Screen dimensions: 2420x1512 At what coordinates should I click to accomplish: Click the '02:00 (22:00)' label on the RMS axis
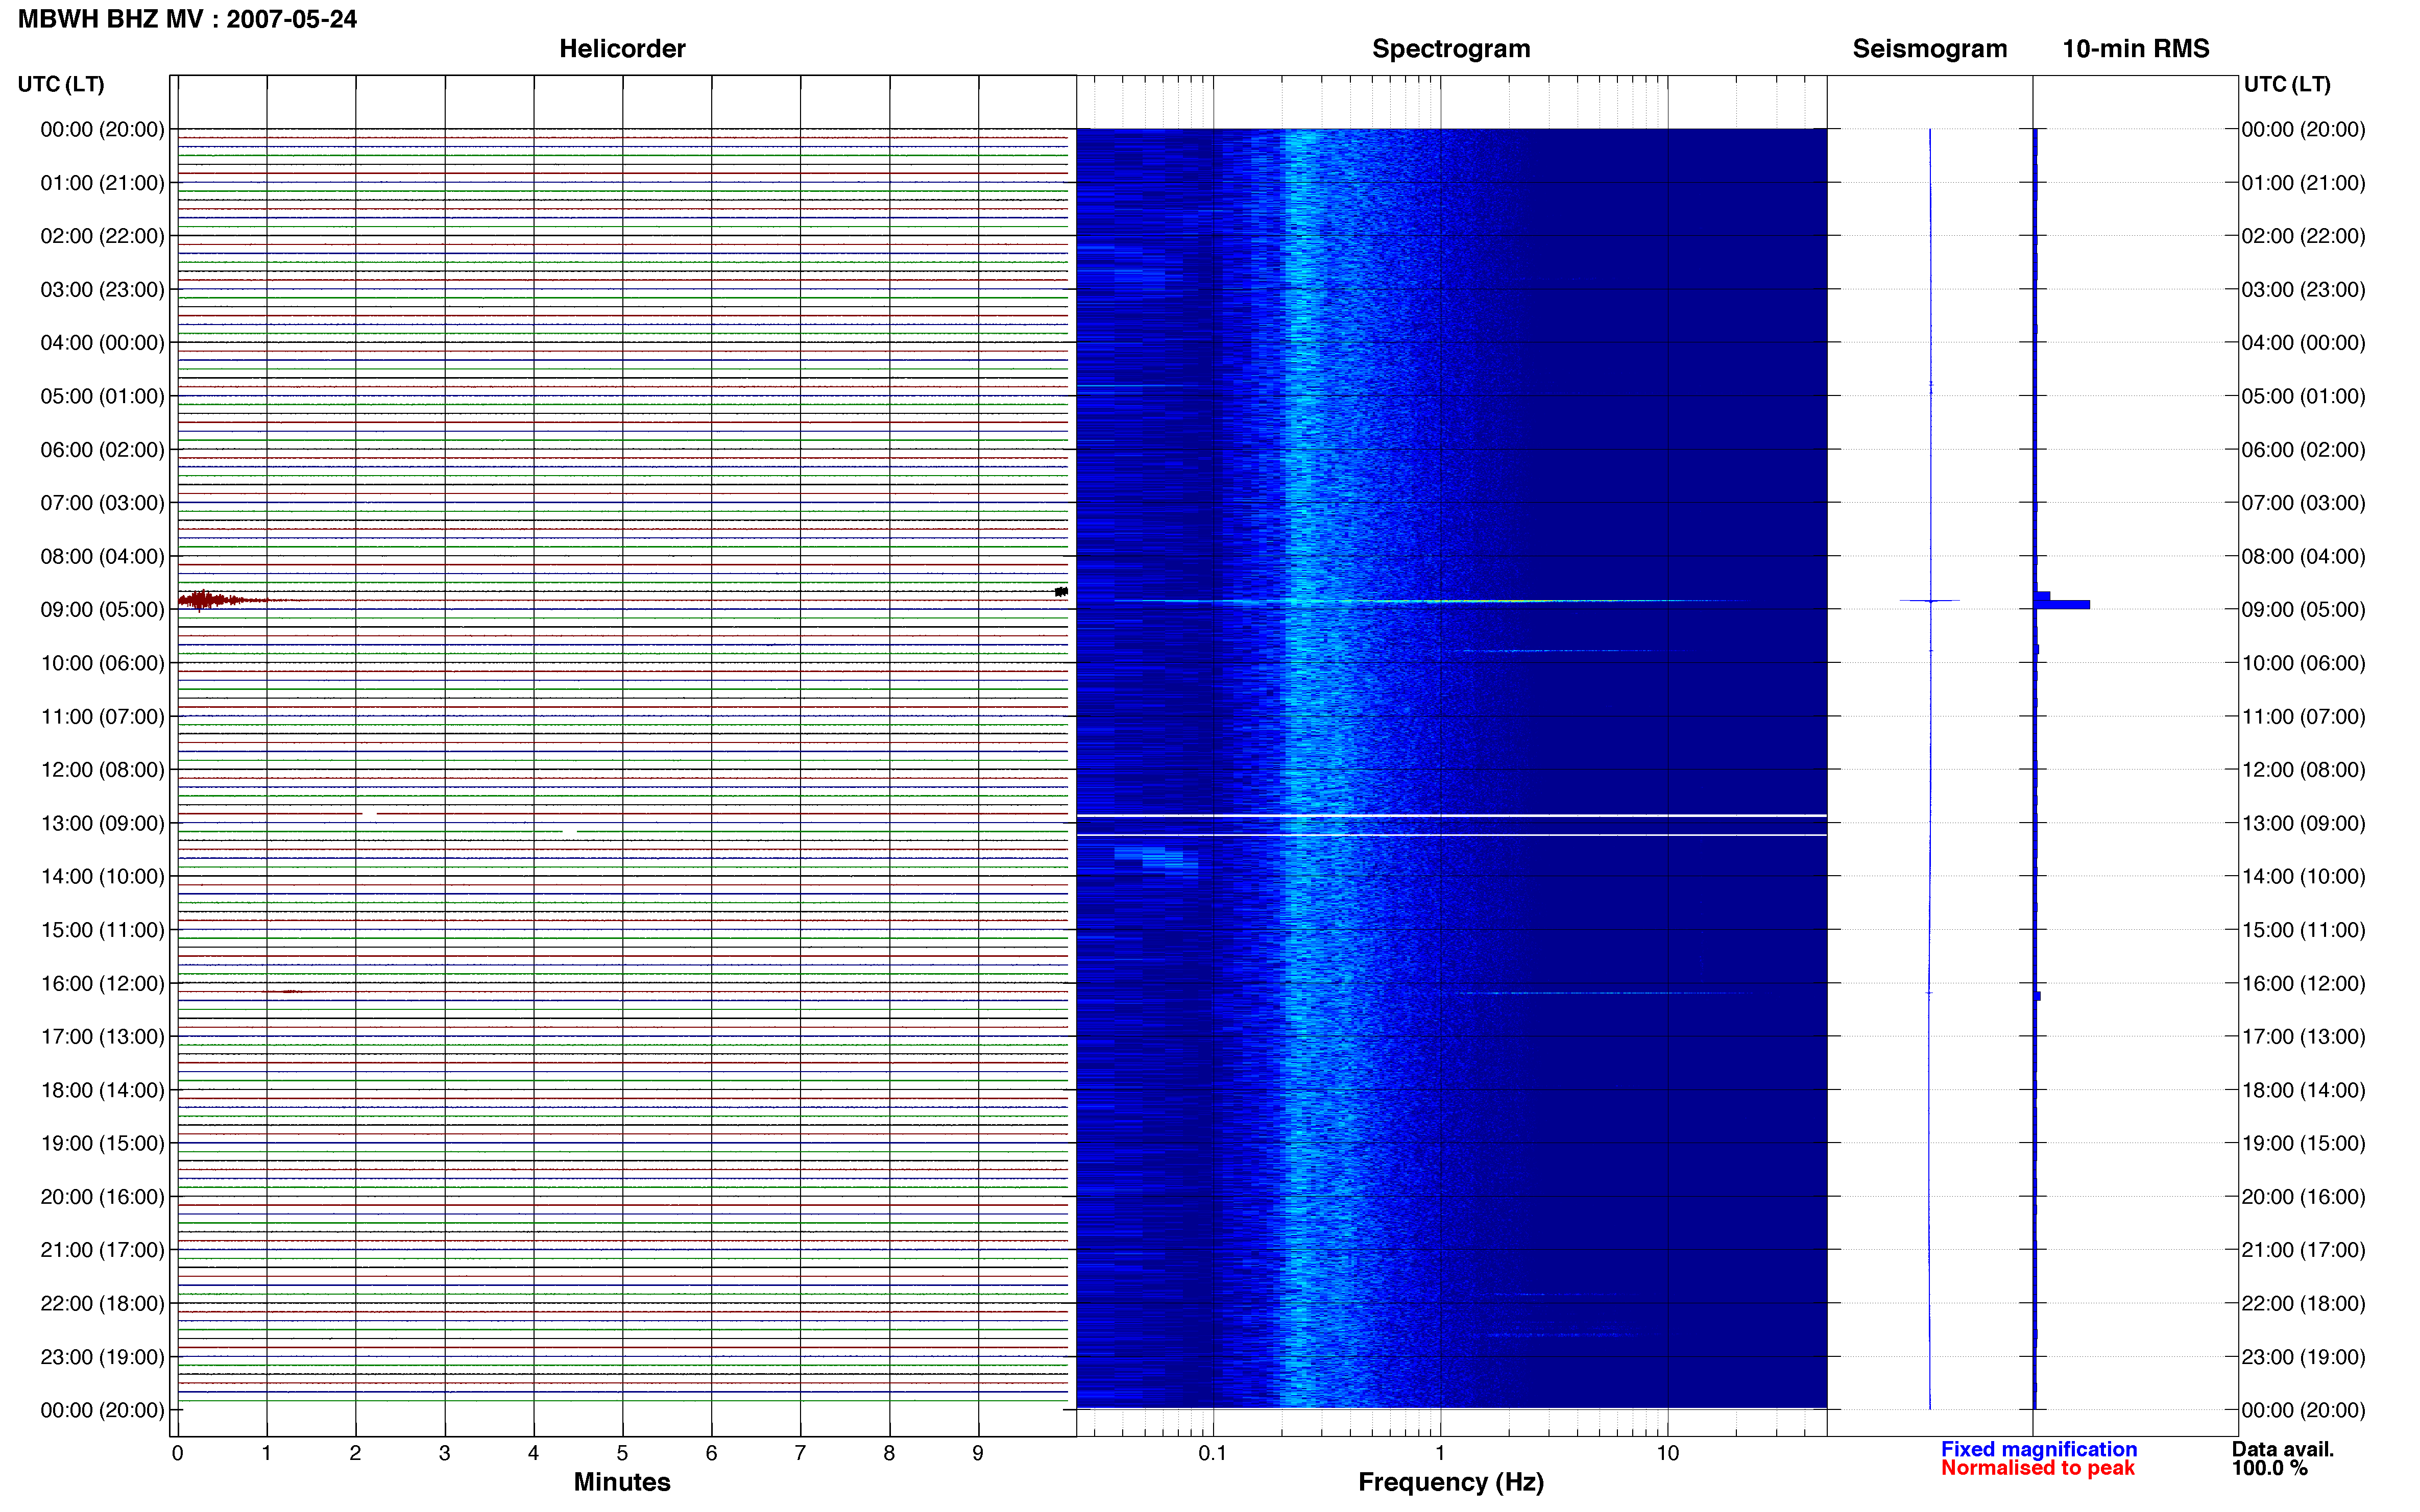2303,236
